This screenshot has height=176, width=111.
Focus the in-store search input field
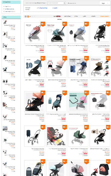coord(55,3)
